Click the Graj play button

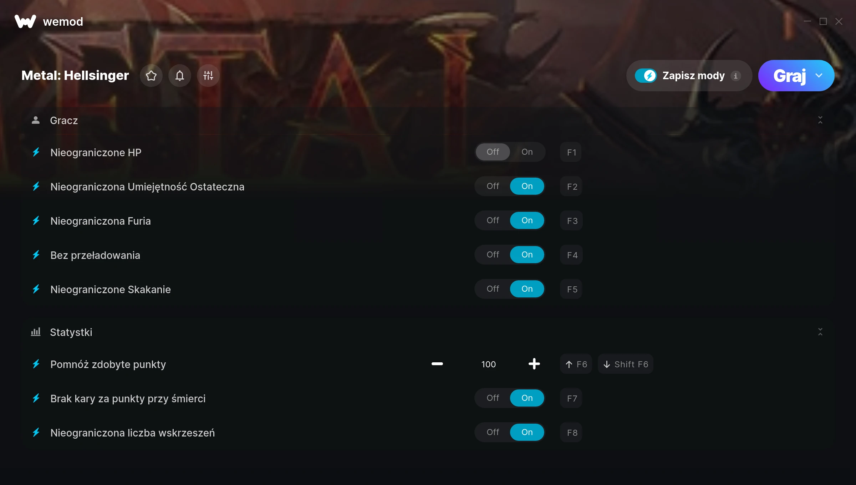point(789,76)
